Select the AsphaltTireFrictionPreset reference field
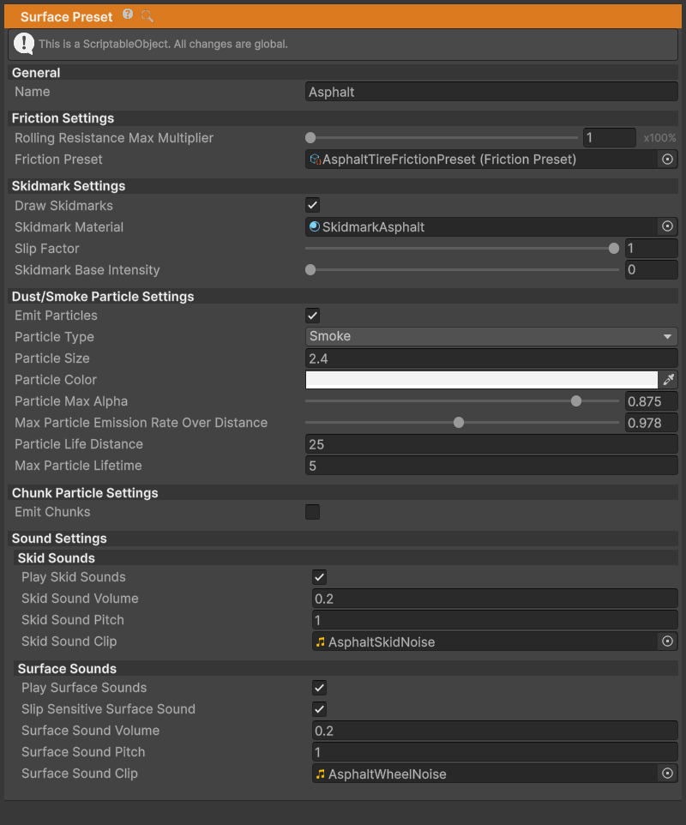 point(481,160)
